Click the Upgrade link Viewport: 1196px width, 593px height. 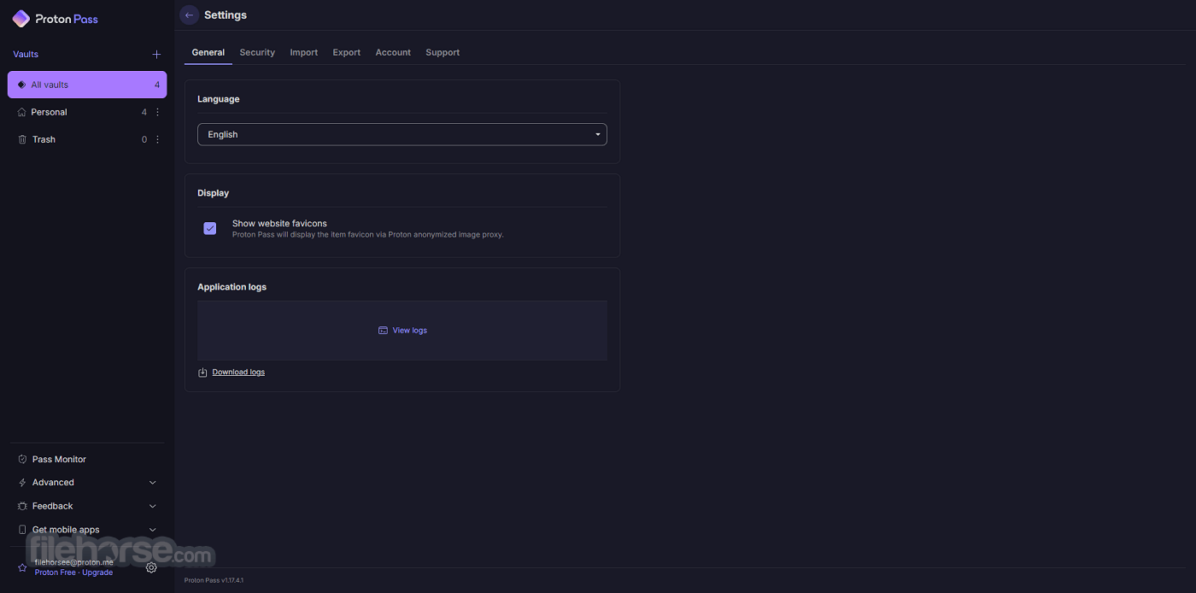tap(97, 572)
